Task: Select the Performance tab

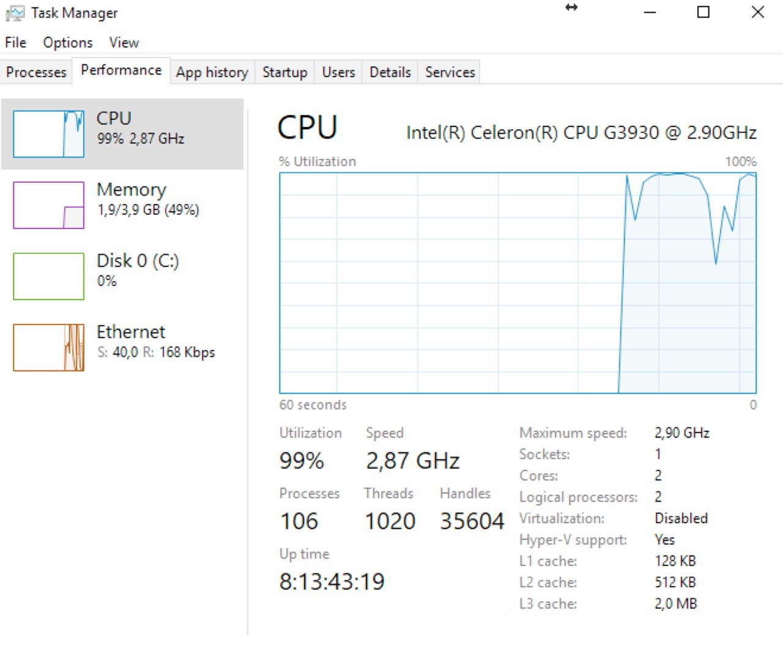Action: pos(121,70)
